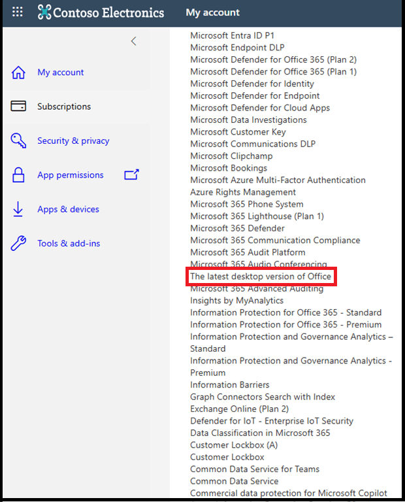Go to Apps & devices
The height and width of the screenshot is (502, 405).
[68, 209]
